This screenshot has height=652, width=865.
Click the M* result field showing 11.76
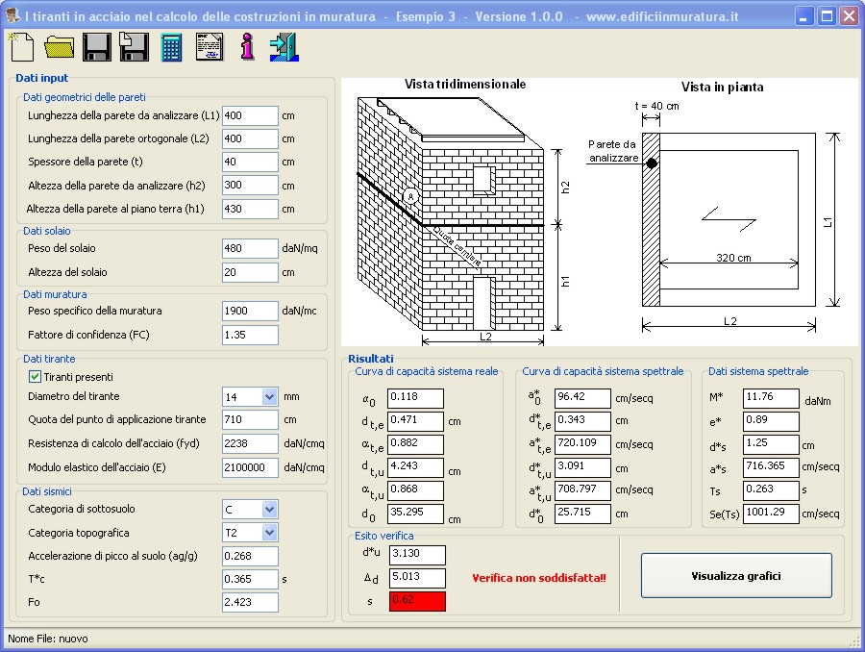771,398
